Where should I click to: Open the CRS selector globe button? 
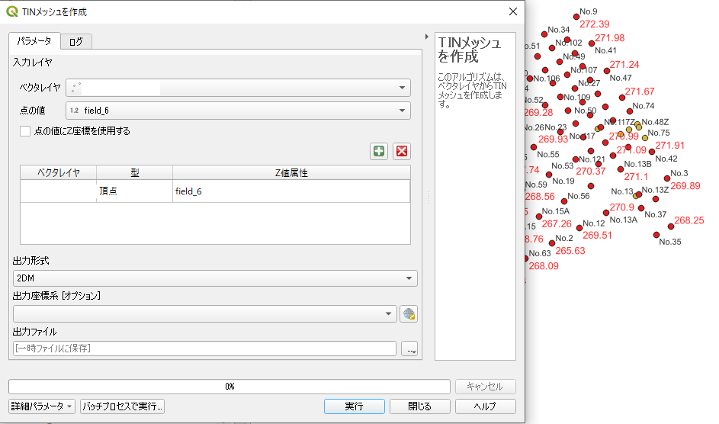tap(409, 314)
